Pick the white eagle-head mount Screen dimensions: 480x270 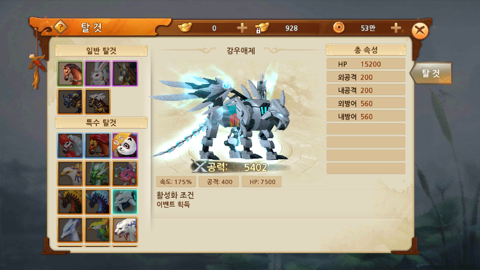coord(70,174)
